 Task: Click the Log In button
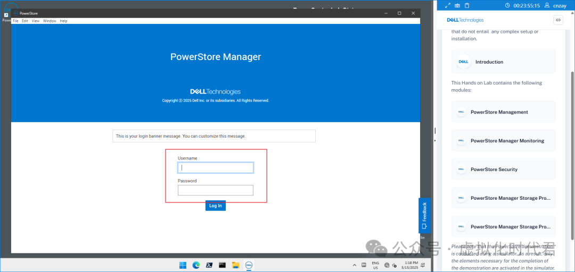[x=216, y=206]
